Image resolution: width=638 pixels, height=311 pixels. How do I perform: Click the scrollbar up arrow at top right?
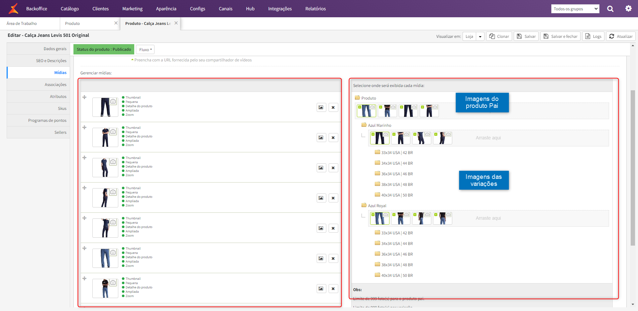(x=633, y=46)
